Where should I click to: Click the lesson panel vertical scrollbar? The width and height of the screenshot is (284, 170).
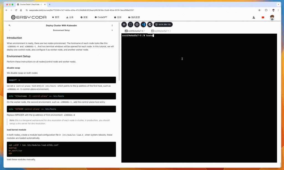click(x=119, y=51)
